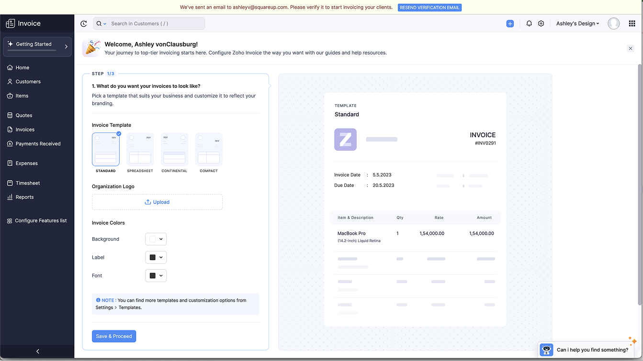Open the settings gear icon
The image size is (643, 361).
click(x=541, y=23)
